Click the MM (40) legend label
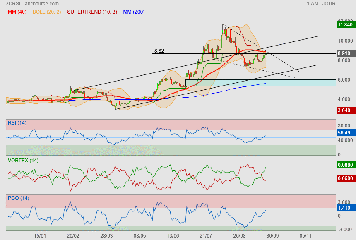 tap(17, 12)
